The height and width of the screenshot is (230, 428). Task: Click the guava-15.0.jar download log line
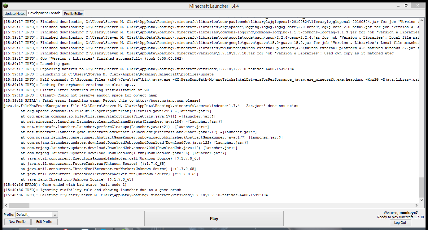(211, 43)
